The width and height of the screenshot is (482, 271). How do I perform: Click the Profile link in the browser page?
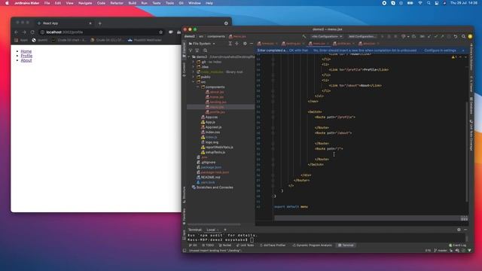26,56
